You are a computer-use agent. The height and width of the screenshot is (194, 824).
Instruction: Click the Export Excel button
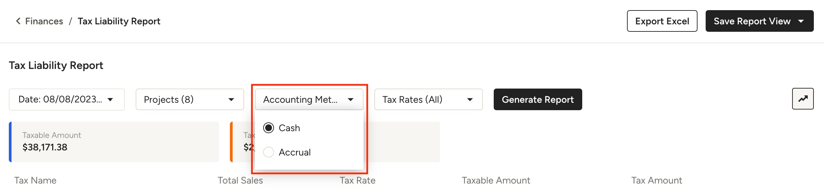pos(662,21)
